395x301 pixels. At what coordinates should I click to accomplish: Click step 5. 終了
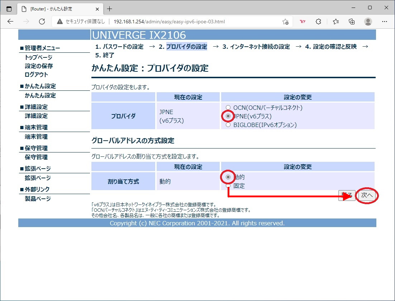pos(105,55)
